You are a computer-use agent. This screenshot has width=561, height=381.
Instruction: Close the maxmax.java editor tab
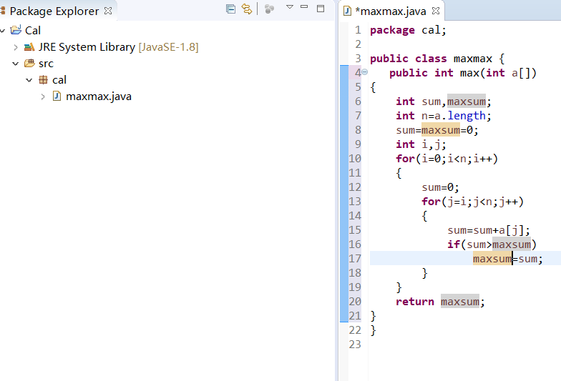coord(435,11)
